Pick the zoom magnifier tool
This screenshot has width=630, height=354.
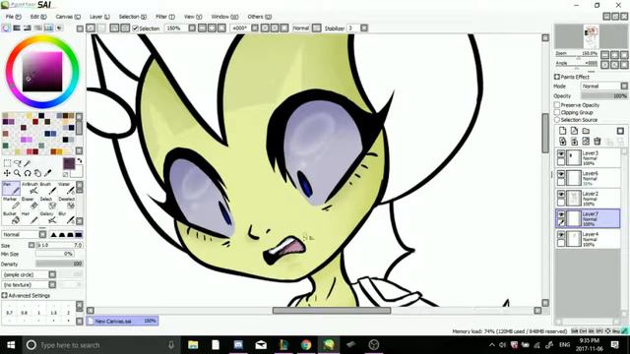[18, 173]
